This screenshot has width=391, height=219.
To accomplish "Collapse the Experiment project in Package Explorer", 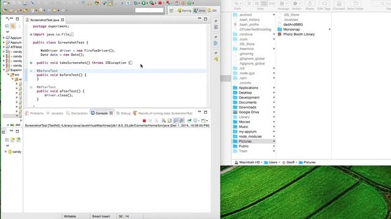I will tap(4, 70).
